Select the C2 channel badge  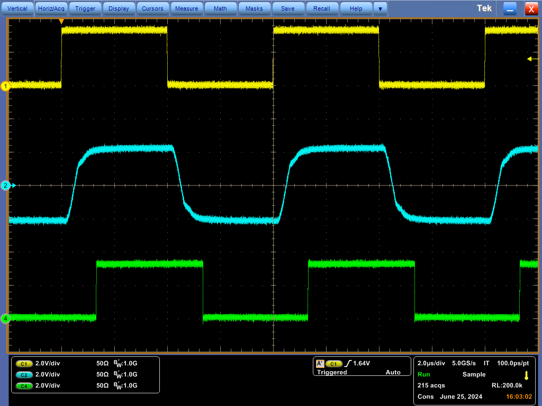pyautogui.click(x=24, y=375)
